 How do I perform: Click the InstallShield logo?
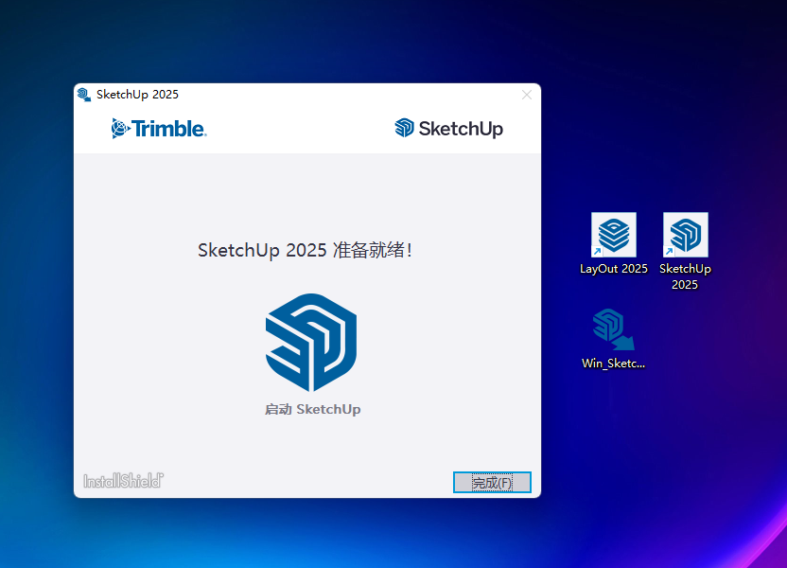click(x=123, y=481)
